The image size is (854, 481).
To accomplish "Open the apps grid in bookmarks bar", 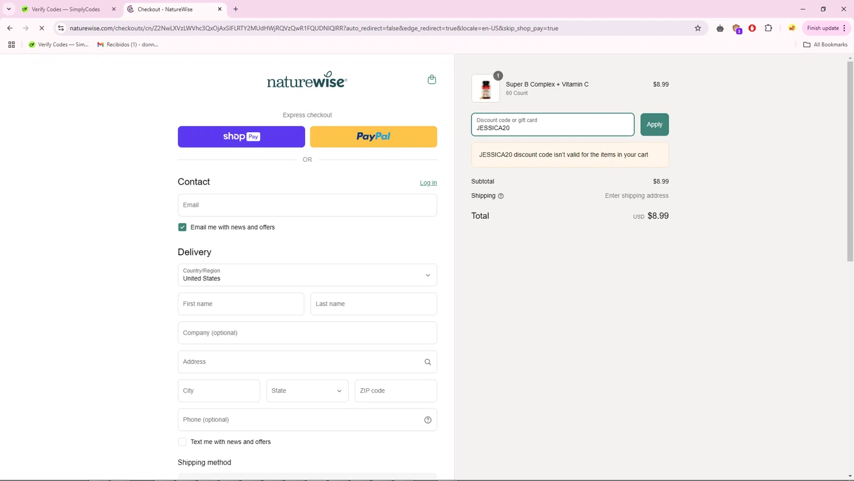I will [x=11, y=44].
